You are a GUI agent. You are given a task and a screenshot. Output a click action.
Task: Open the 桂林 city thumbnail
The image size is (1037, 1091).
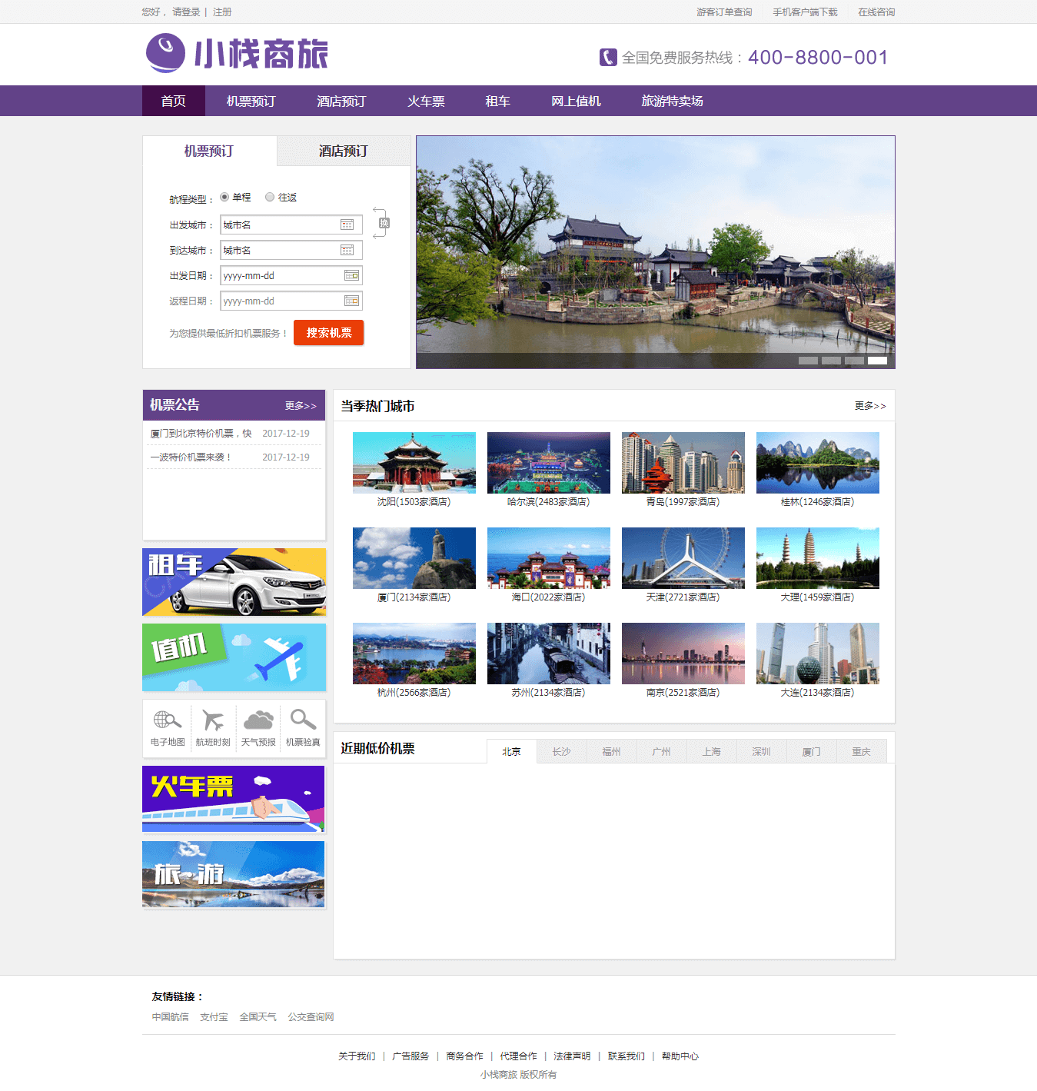[817, 463]
